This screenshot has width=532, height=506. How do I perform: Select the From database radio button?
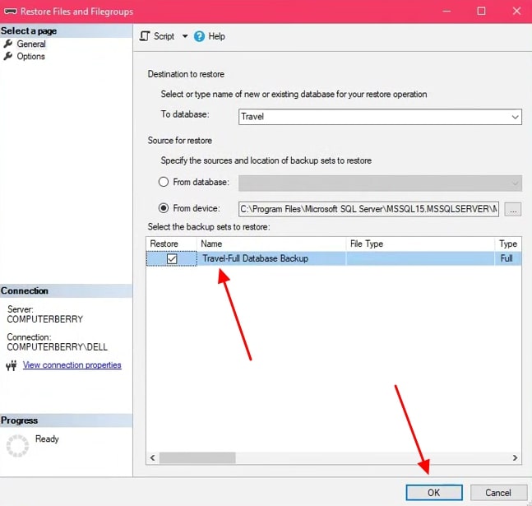(x=164, y=182)
